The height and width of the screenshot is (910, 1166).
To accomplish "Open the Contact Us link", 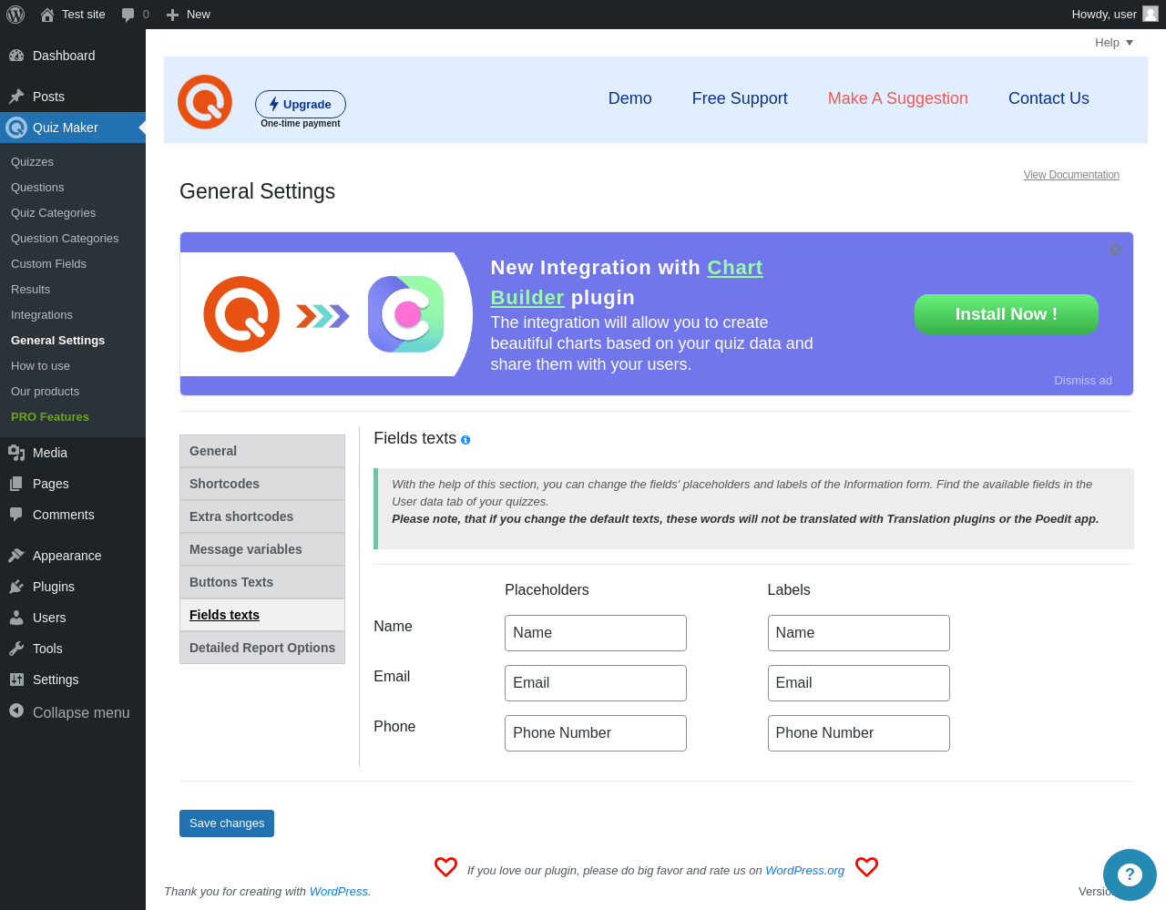I will pos(1048,98).
